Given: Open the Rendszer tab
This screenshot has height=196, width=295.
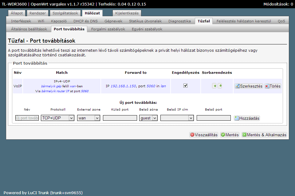Looking at the screenshot, I should 37,13.
